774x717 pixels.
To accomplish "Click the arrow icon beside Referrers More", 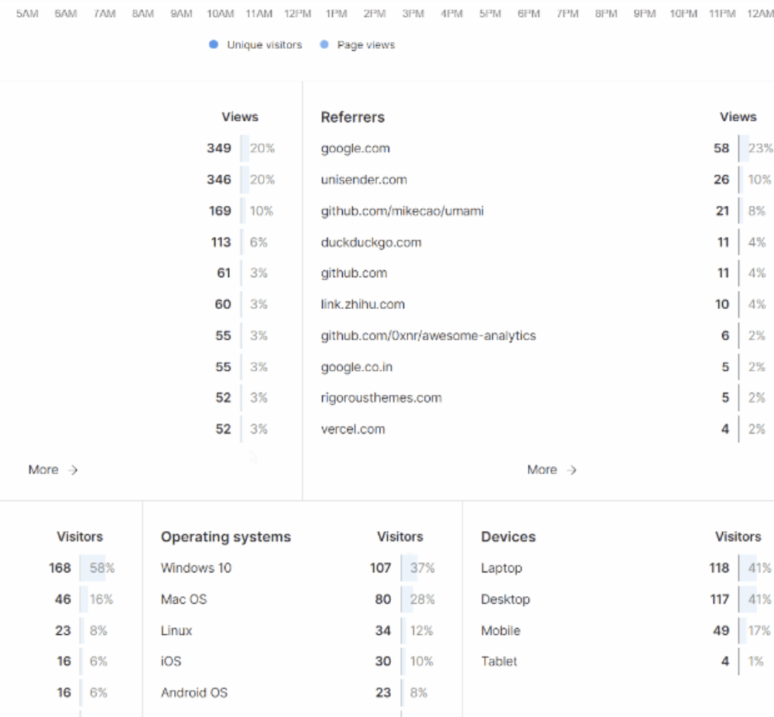I will (x=572, y=470).
